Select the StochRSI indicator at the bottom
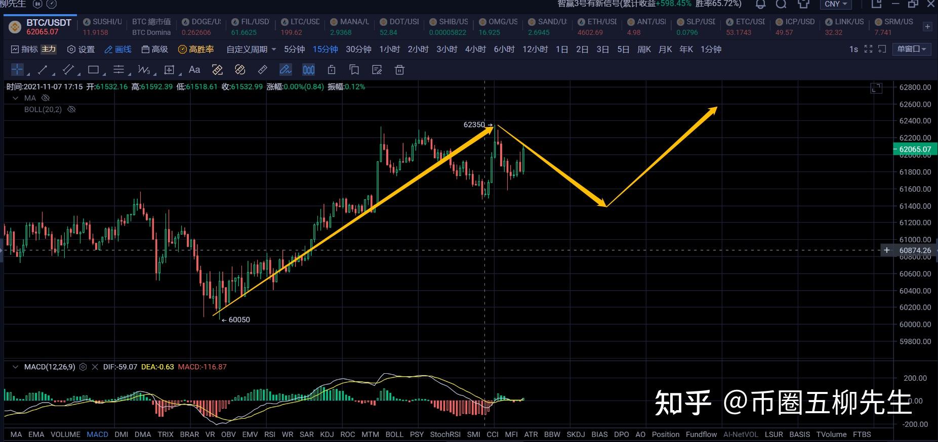The image size is (938, 442). click(445, 434)
